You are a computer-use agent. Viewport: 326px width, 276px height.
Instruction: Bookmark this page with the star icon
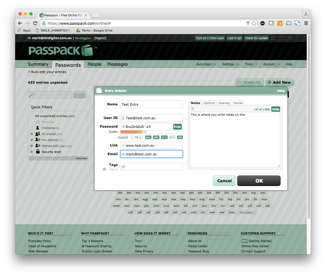[254, 23]
